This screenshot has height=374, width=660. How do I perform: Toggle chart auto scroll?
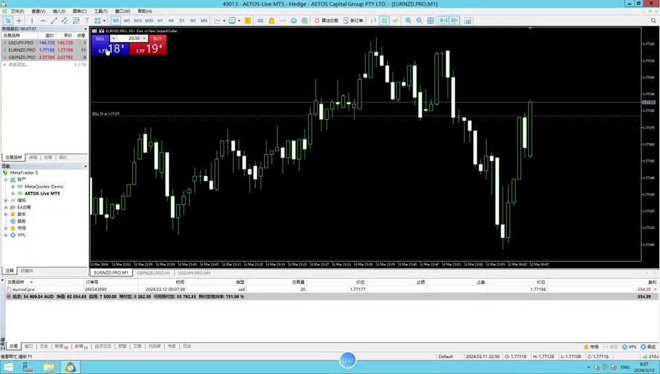point(443,21)
